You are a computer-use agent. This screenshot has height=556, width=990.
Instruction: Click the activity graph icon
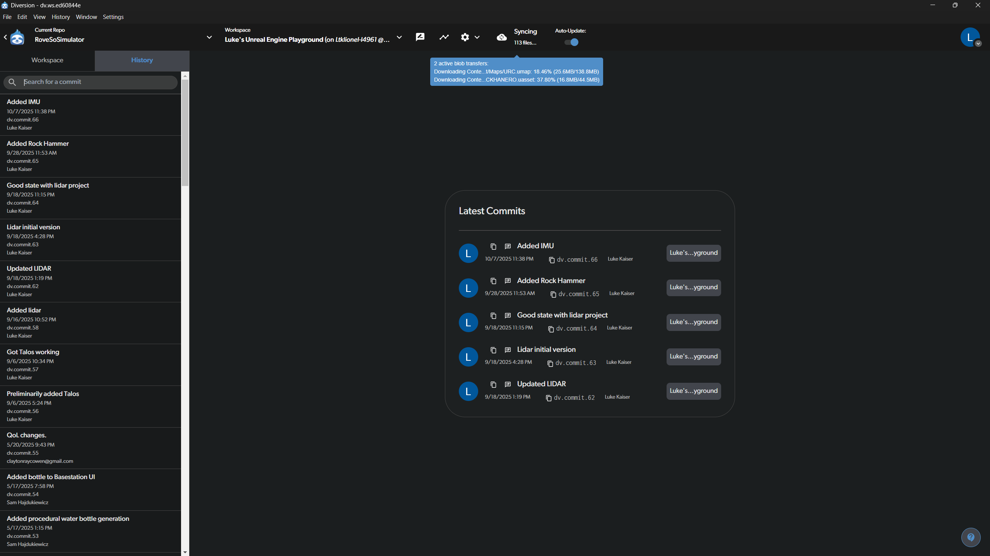click(443, 37)
